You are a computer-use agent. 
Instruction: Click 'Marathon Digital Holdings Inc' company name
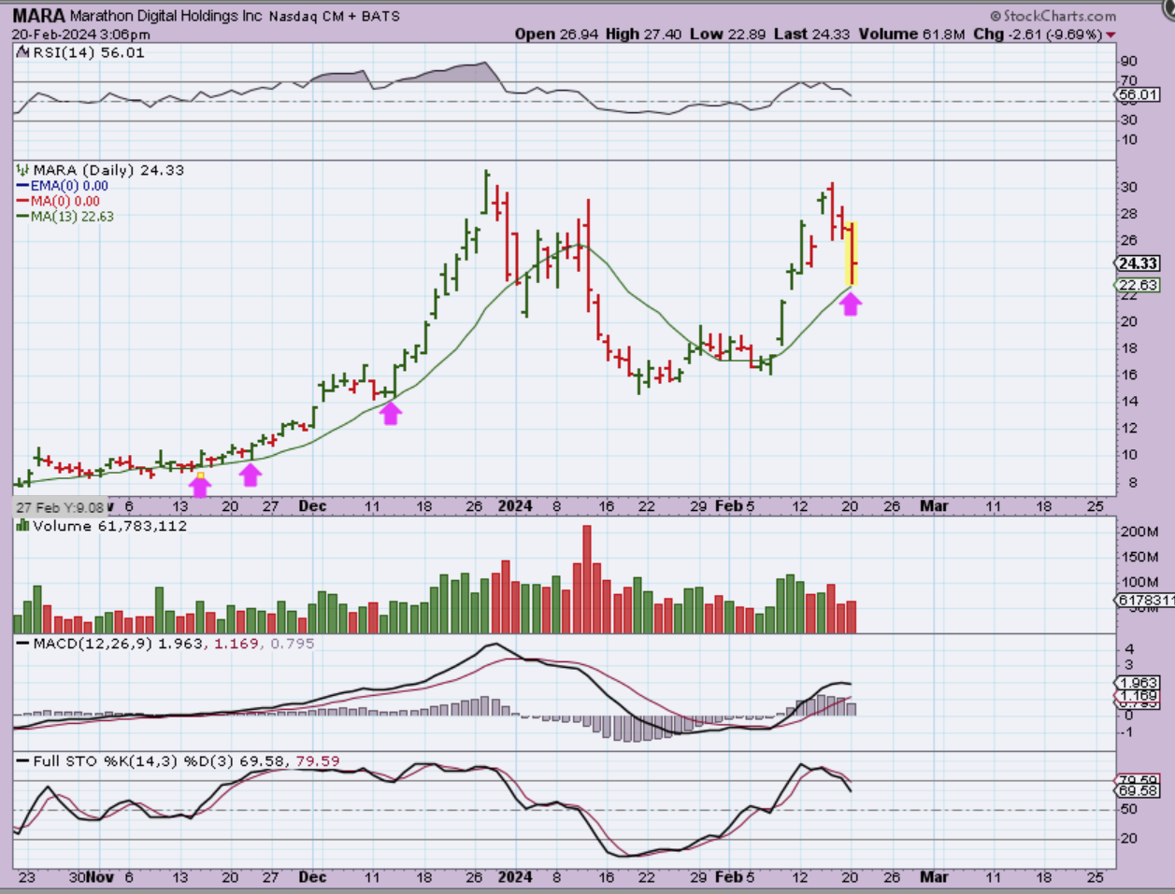(166, 17)
